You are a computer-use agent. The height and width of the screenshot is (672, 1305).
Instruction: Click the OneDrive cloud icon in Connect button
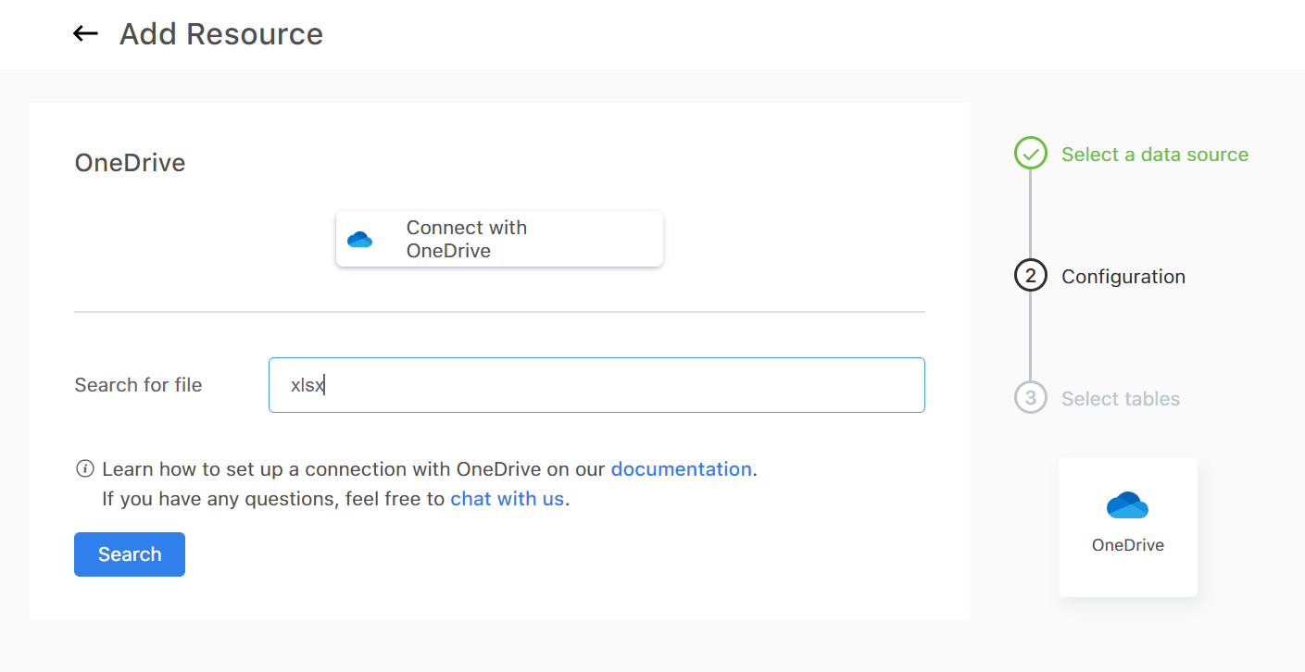359,240
